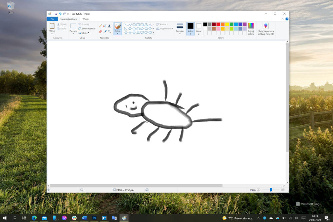This screenshot has width=333, height=222.
Task: Open the Edytuj kolory color editor
Action: (251, 29)
